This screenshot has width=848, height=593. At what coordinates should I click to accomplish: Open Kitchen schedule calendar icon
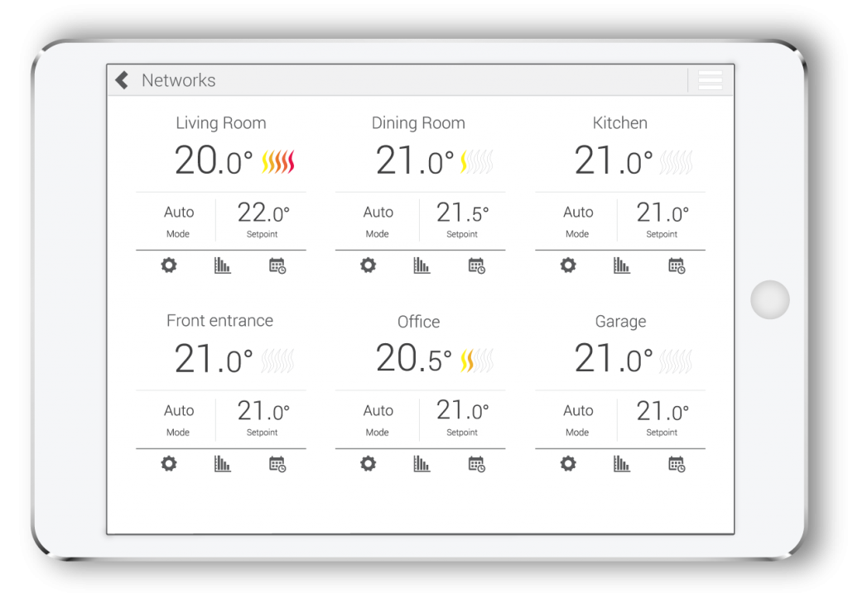click(x=677, y=265)
